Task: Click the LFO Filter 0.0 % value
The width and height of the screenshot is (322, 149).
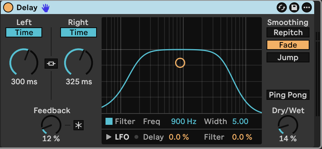Action: [242, 137]
